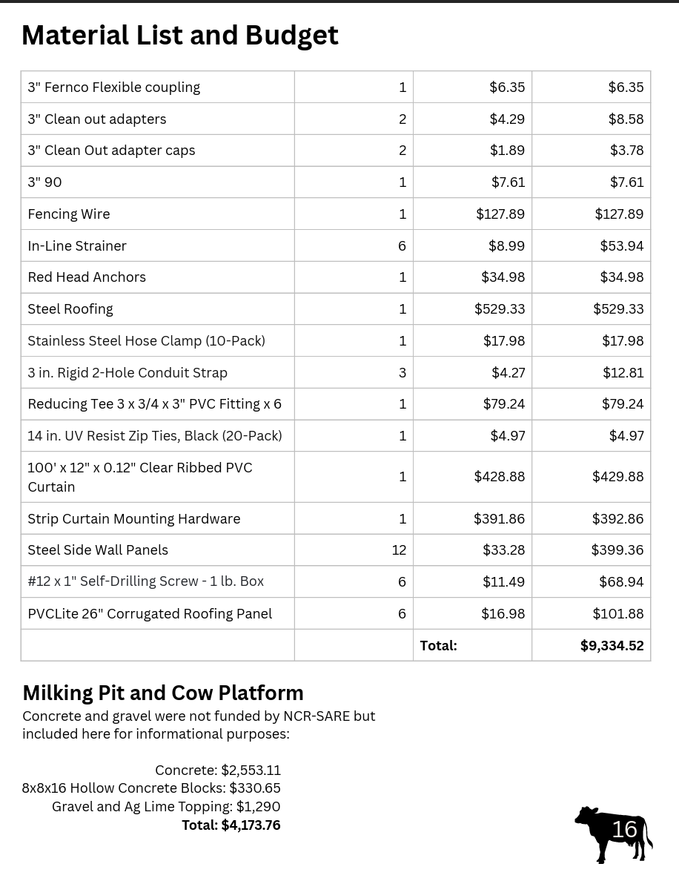
Task: Click the Steel Side Wall Panels quantity 12
Action: [x=399, y=550]
